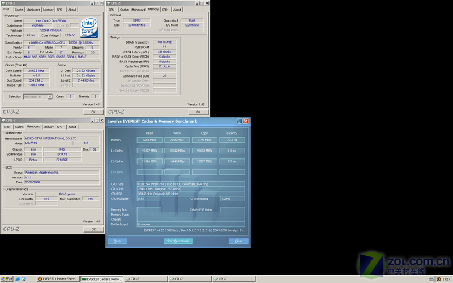Open Cache tab in CPU-Z CPU window

point(19,10)
